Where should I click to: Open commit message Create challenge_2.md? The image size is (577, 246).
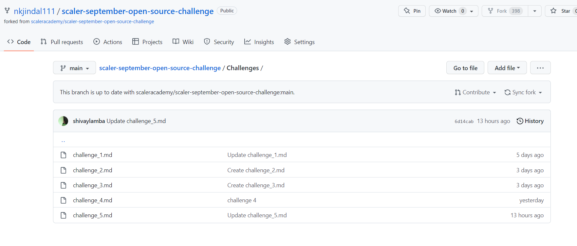tap(256, 170)
